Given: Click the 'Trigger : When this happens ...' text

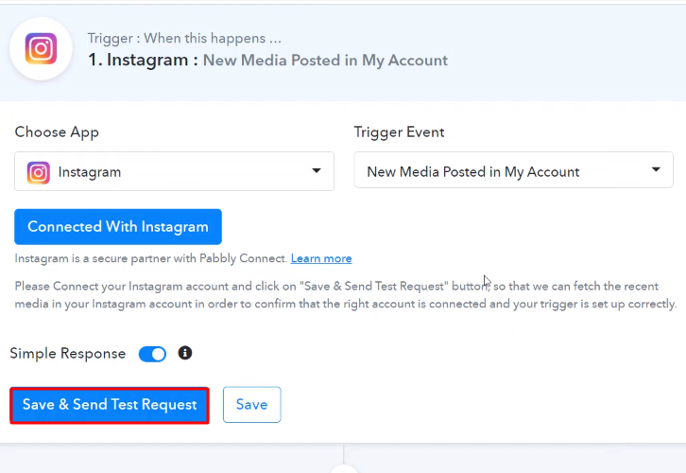Looking at the screenshot, I should tap(184, 39).
